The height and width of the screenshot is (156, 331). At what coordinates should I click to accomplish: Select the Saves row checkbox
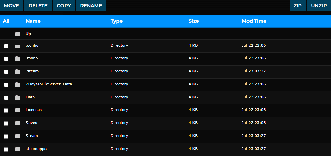click(x=6, y=123)
